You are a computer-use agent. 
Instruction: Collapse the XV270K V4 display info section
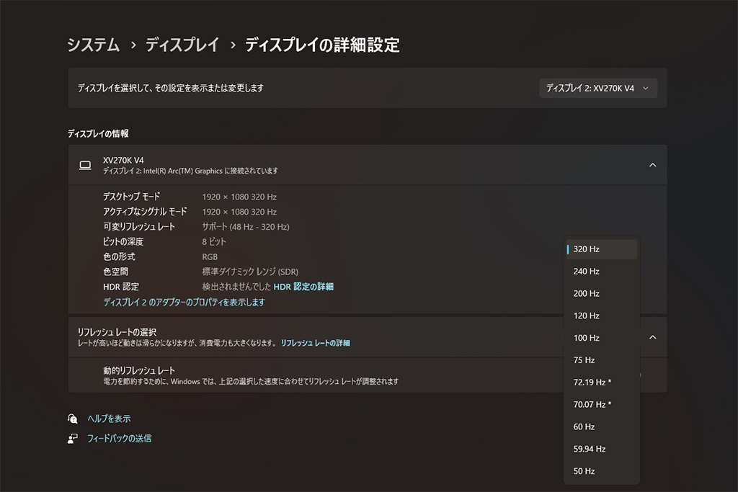click(652, 165)
